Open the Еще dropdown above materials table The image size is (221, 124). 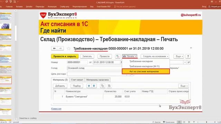pyautogui.click(x=183, y=86)
